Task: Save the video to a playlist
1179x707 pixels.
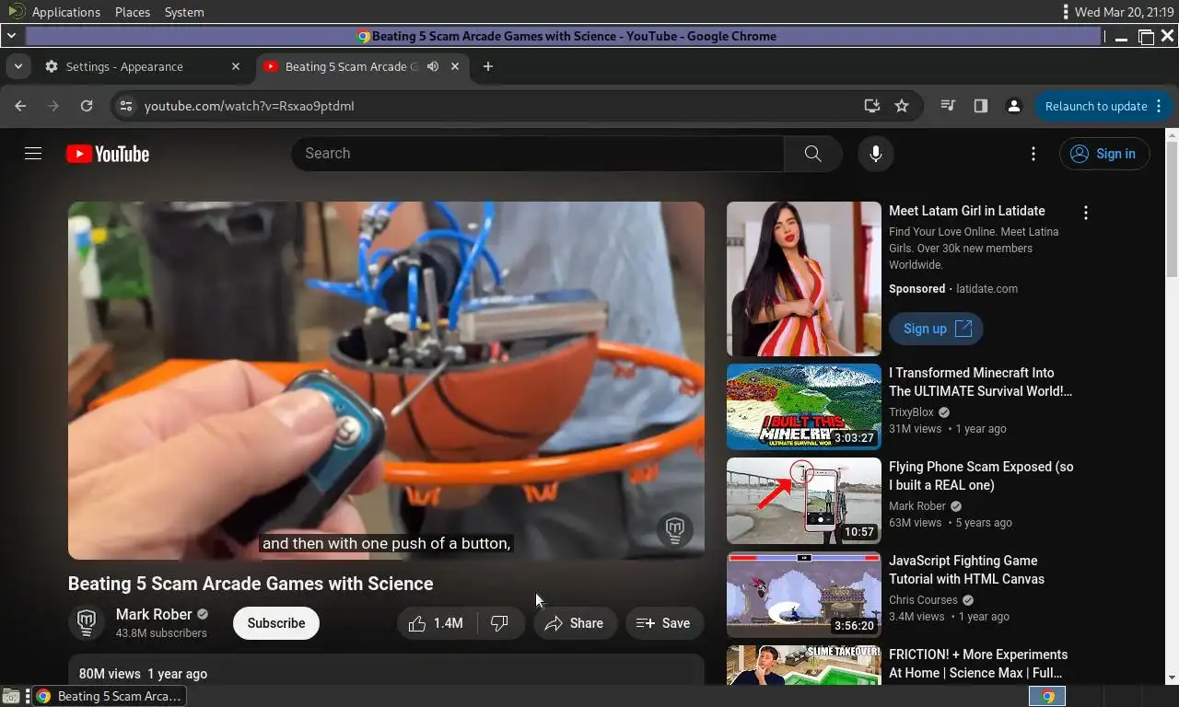Action: (x=664, y=623)
